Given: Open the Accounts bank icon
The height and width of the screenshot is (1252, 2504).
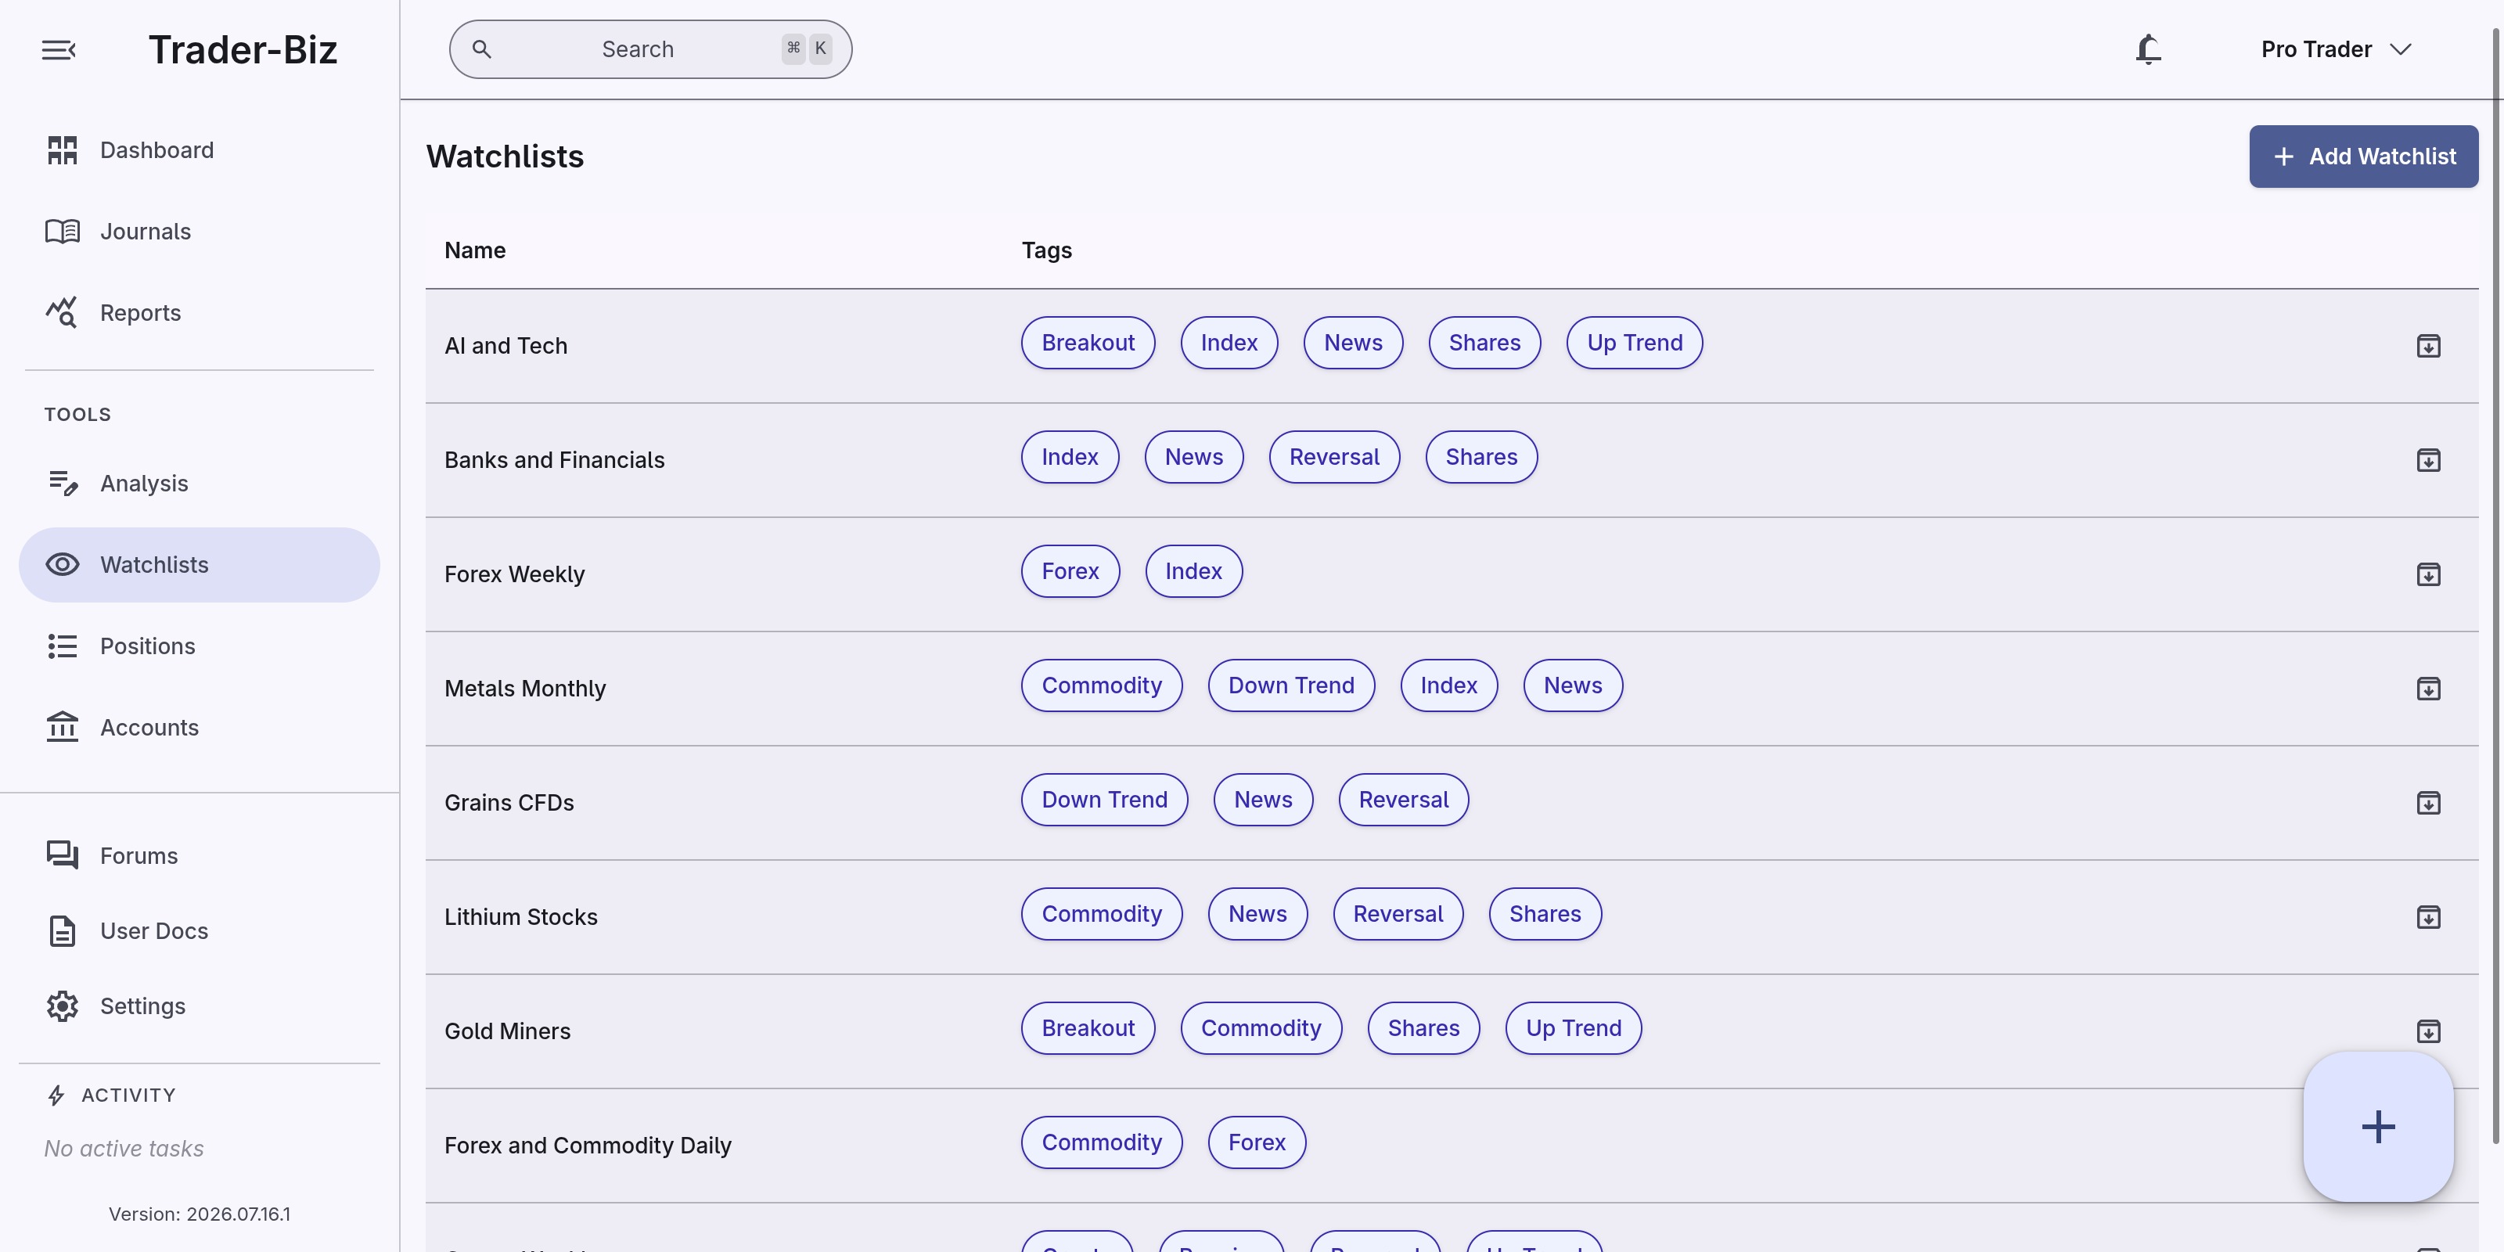Looking at the screenshot, I should [63, 727].
